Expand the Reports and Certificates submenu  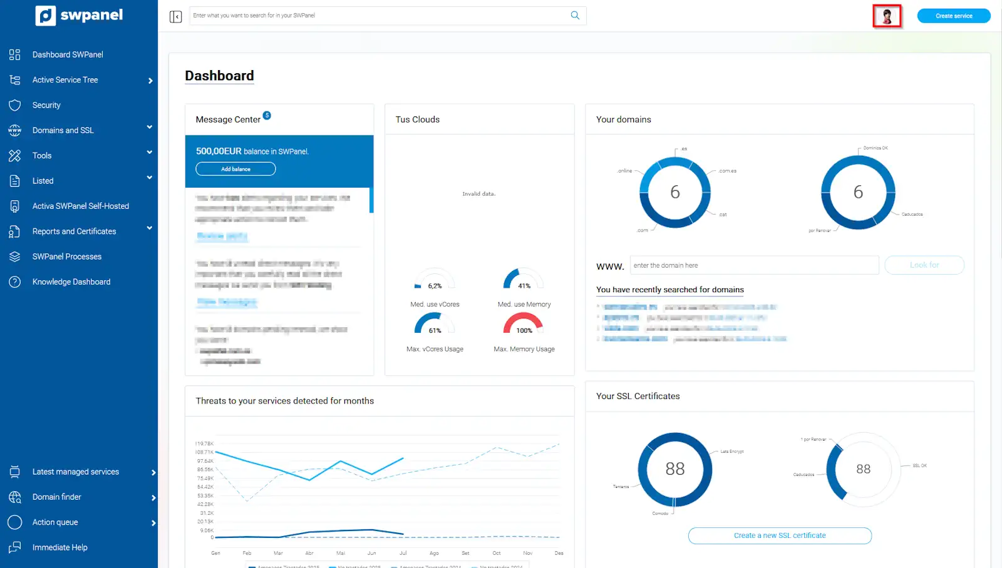(149, 228)
